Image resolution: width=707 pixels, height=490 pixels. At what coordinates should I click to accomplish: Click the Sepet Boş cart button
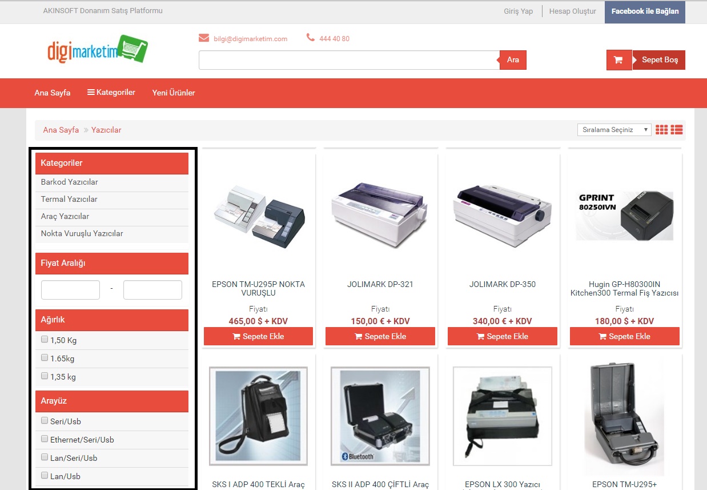659,60
